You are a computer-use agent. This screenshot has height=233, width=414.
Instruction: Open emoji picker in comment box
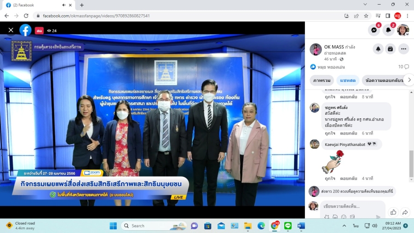(x=344, y=216)
